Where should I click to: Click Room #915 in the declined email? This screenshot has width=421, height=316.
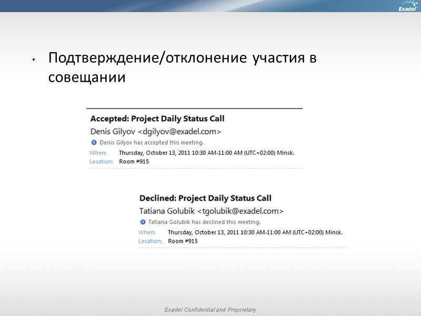click(x=182, y=241)
